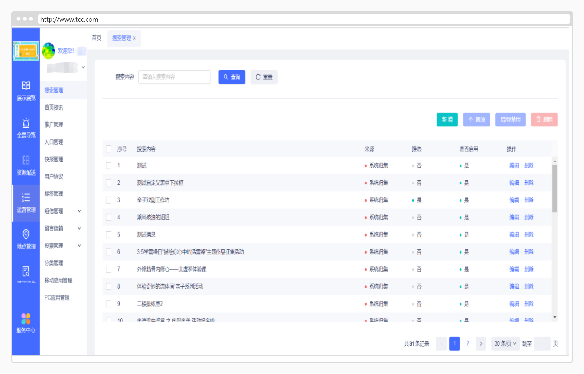The image size is (584, 374).
Task: Go to previous page arrow
Action: point(441,343)
